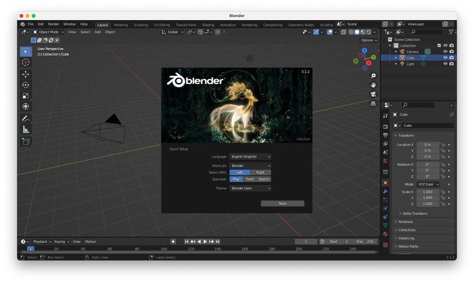
Task: Switch to the Shading workspace tab
Action: pyautogui.click(x=208, y=25)
